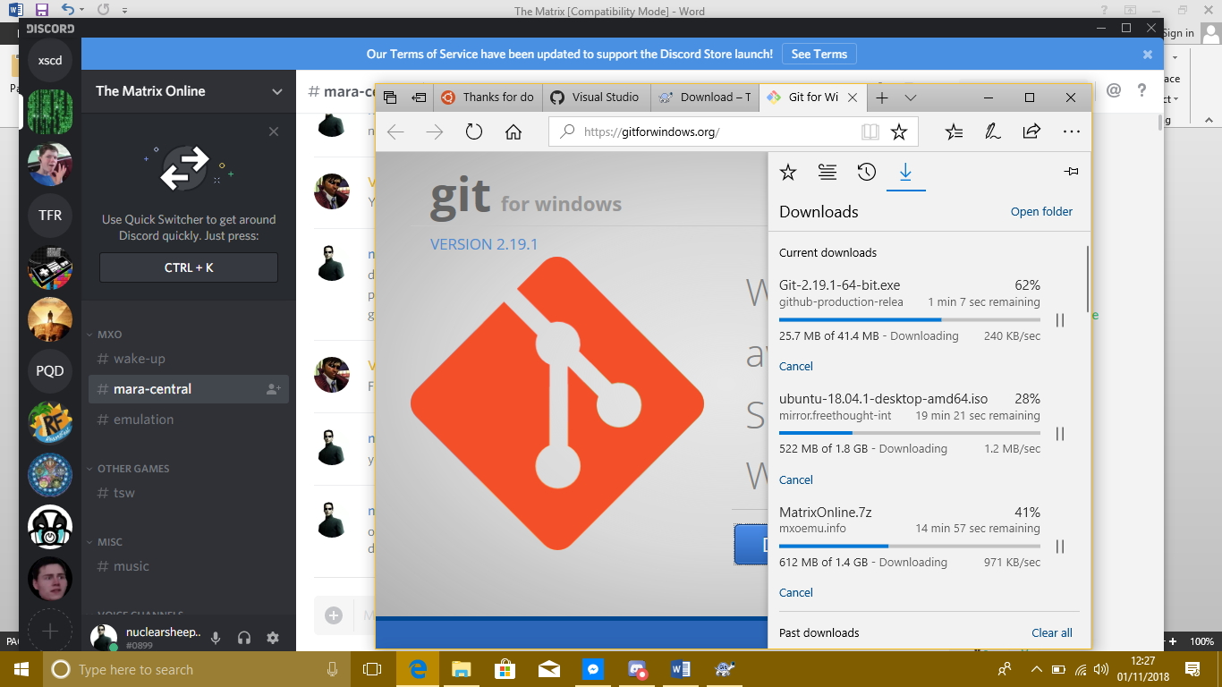Click the MatrixOnline.7z download progress bar

click(x=909, y=546)
